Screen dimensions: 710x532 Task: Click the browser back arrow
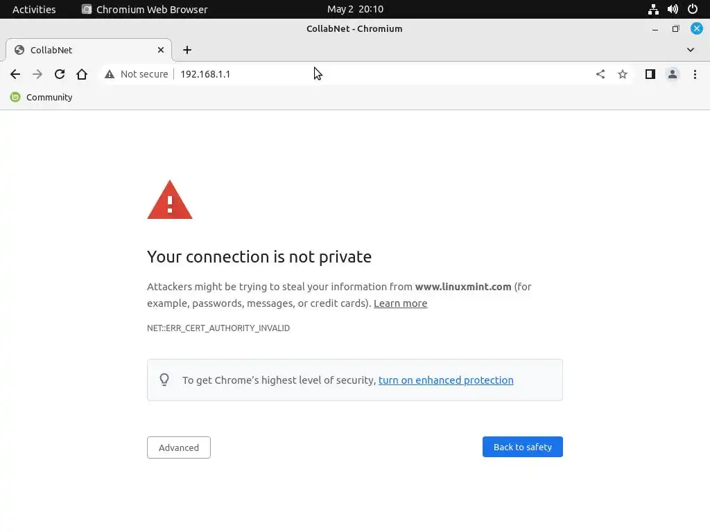pos(15,74)
